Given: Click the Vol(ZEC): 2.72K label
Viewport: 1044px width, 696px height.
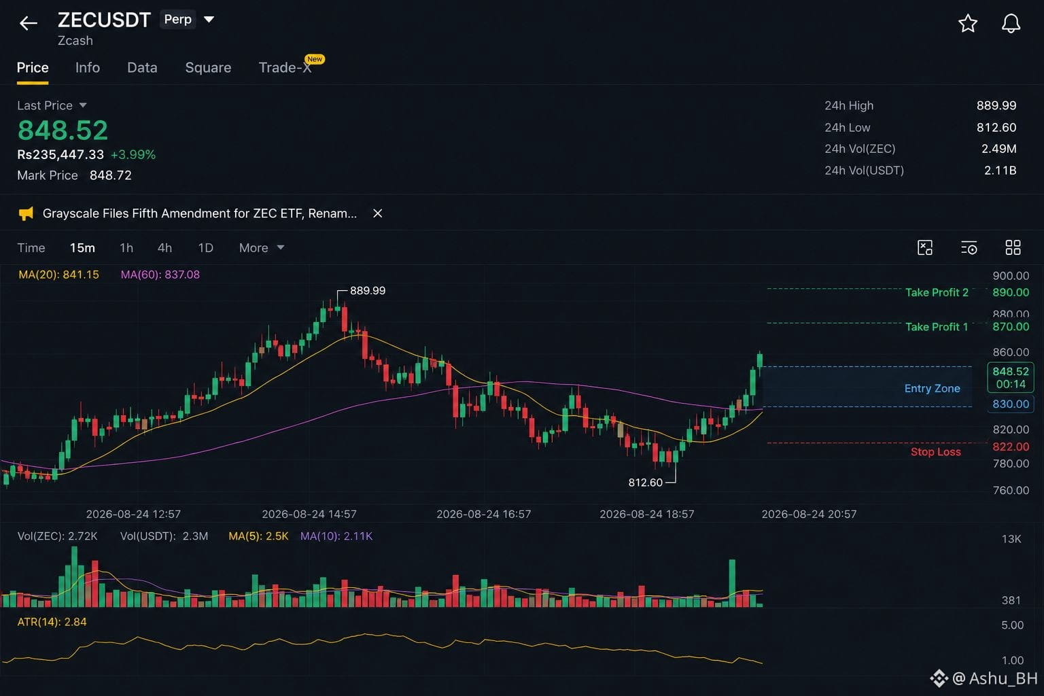Looking at the screenshot, I should coord(58,536).
